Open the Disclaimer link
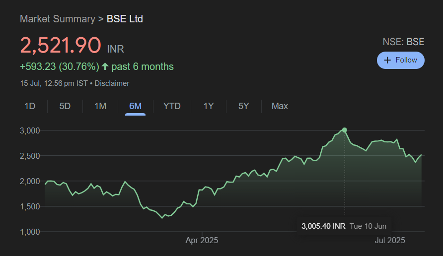 [x=112, y=83]
